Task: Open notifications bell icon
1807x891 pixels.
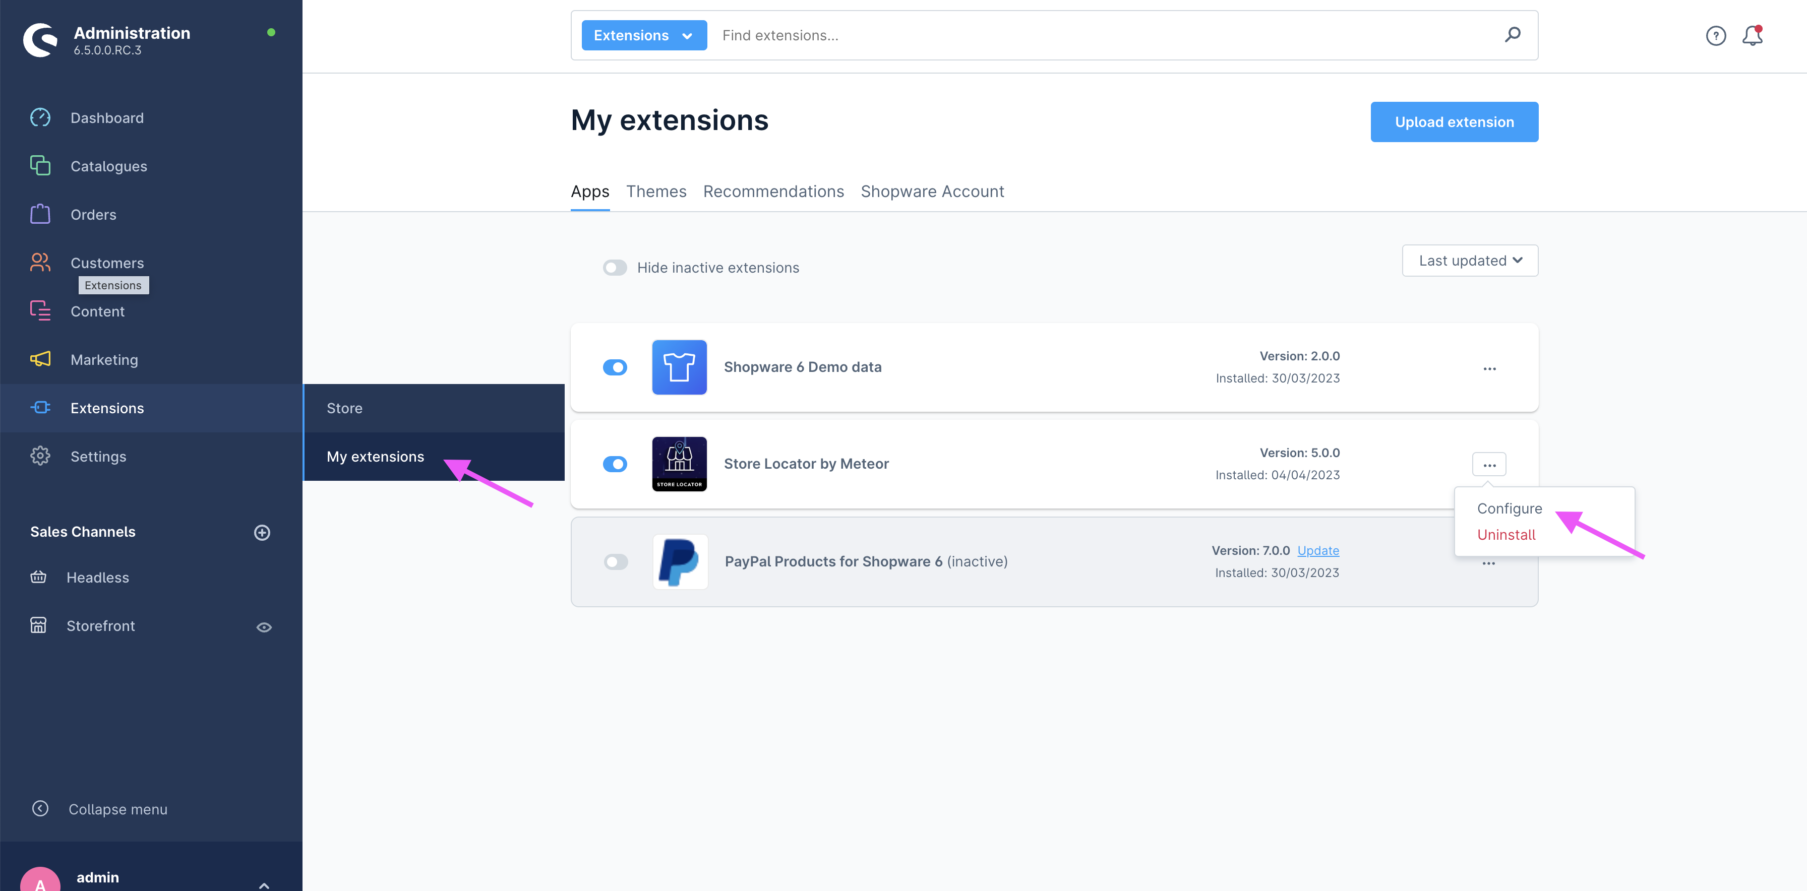Action: point(1752,36)
